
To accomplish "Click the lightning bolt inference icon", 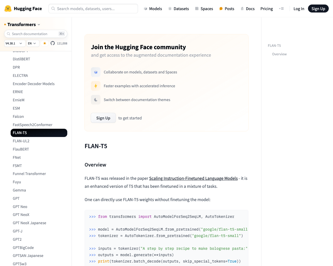I will pyautogui.click(x=96, y=86).
